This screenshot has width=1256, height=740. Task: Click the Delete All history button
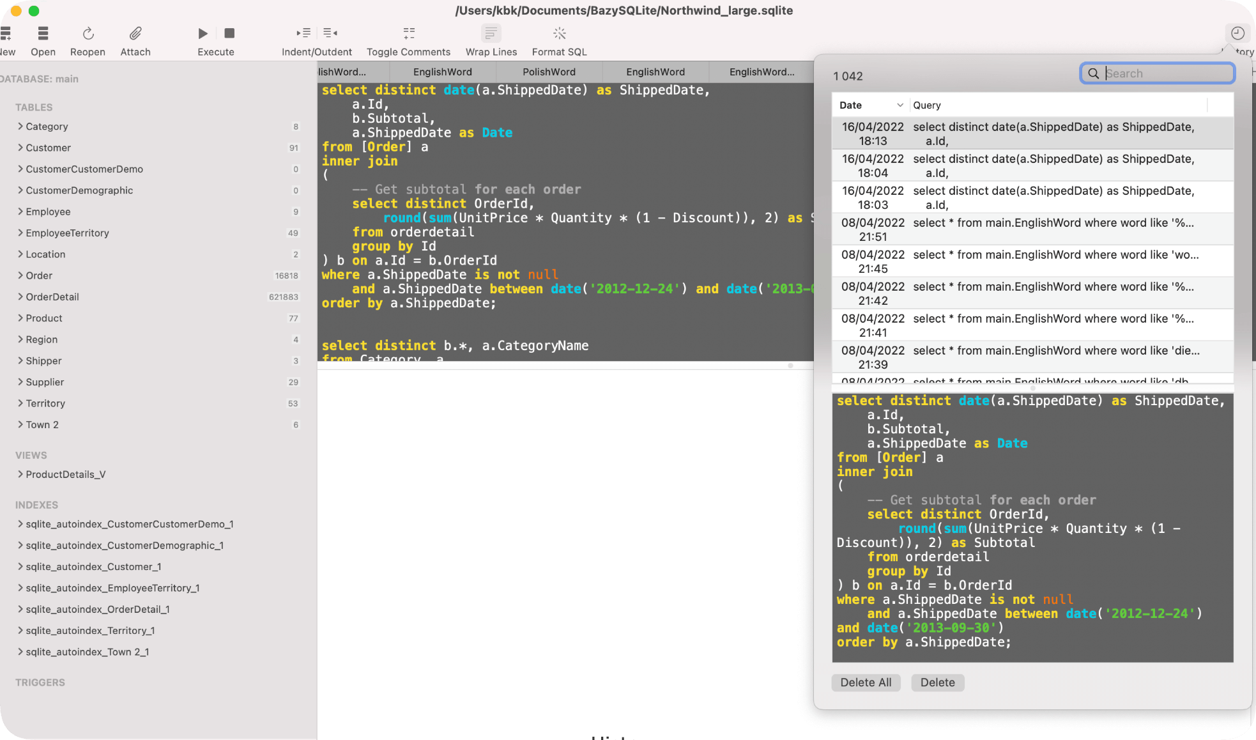866,682
